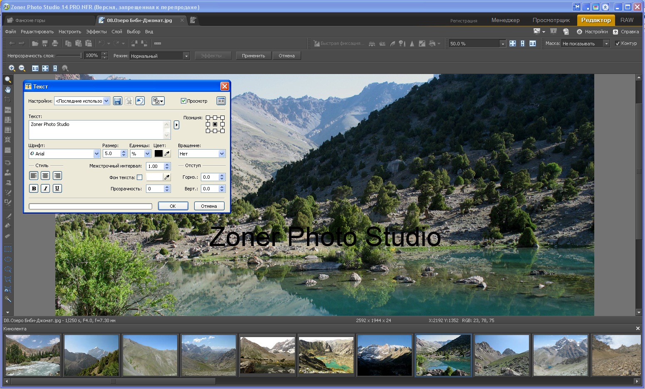The height and width of the screenshot is (389, 645).
Task: Align text to center in the Text dialog
Action: [x=45, y=176]
